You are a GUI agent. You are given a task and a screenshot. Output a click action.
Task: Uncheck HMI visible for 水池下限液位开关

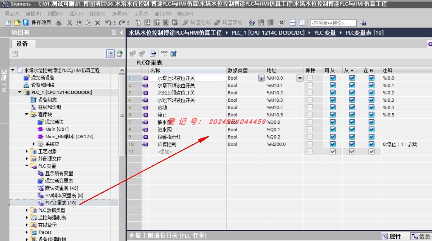(372, 100)
